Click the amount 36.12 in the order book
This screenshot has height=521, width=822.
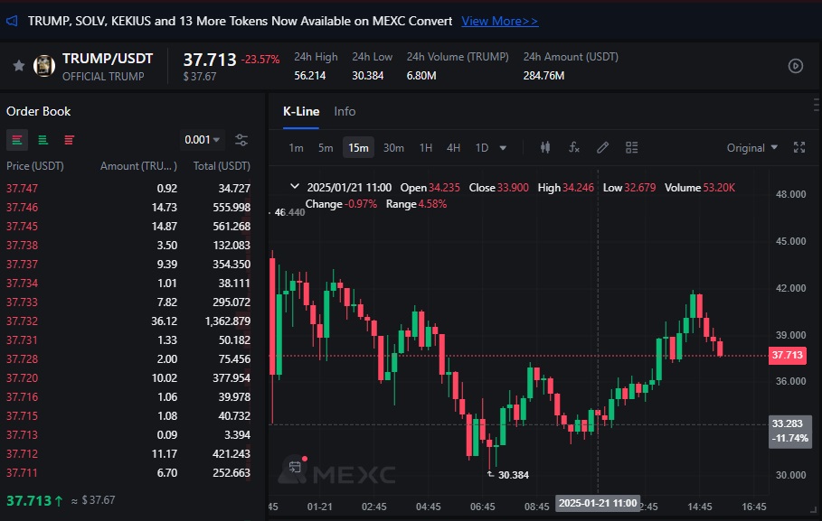tap(164, 321)
